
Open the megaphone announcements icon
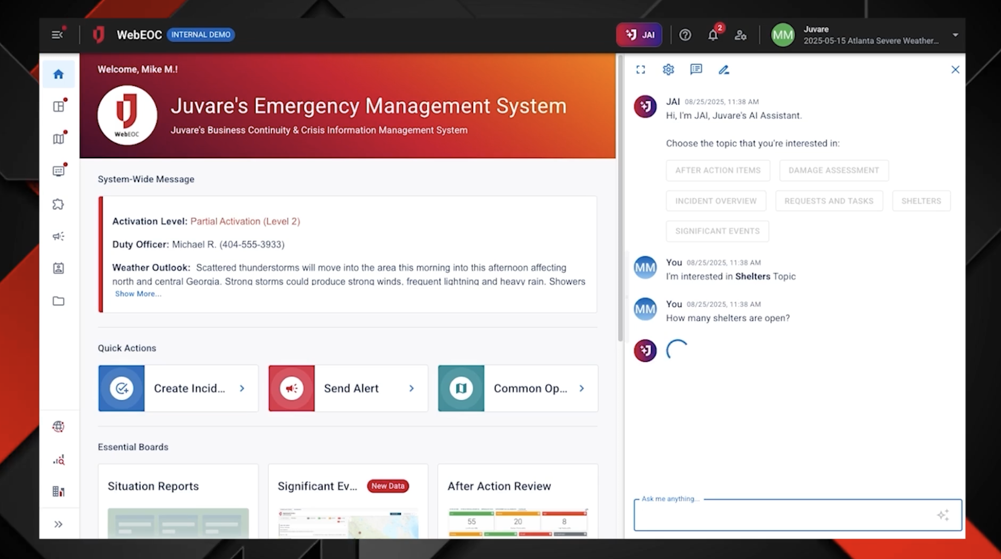(58, 236)
